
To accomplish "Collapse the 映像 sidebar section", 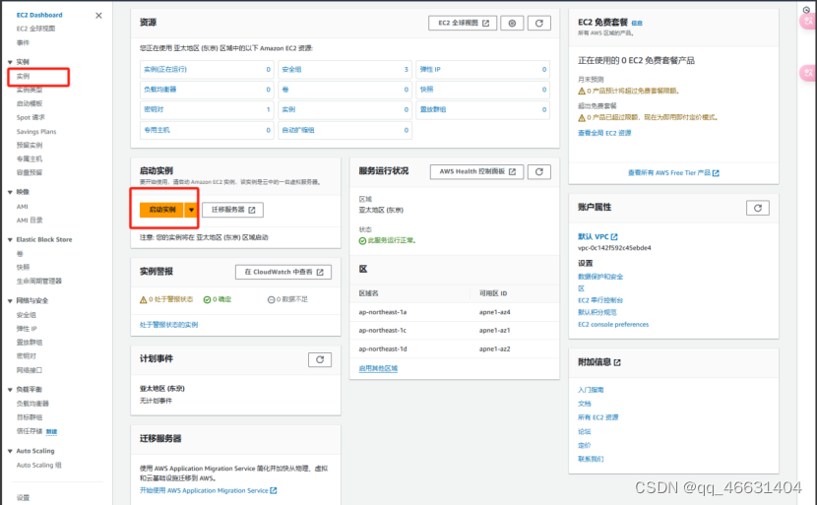I will click(10, 192).
